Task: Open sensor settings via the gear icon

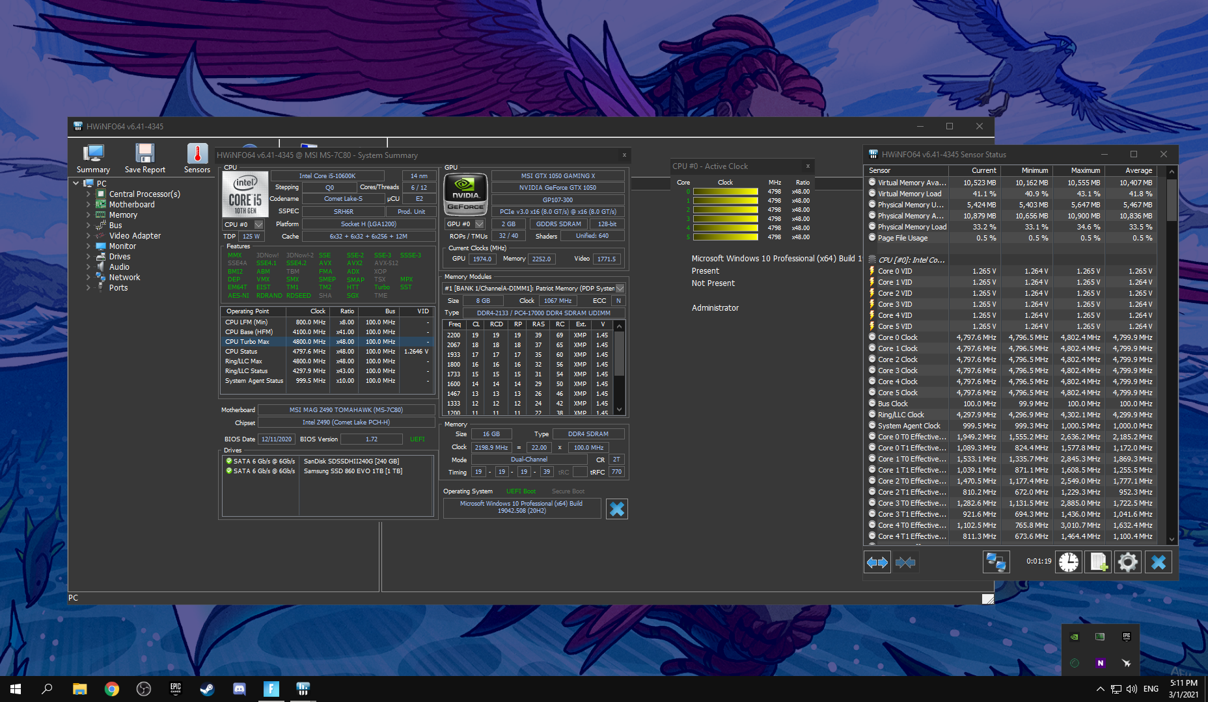Action: (1128, 562)
